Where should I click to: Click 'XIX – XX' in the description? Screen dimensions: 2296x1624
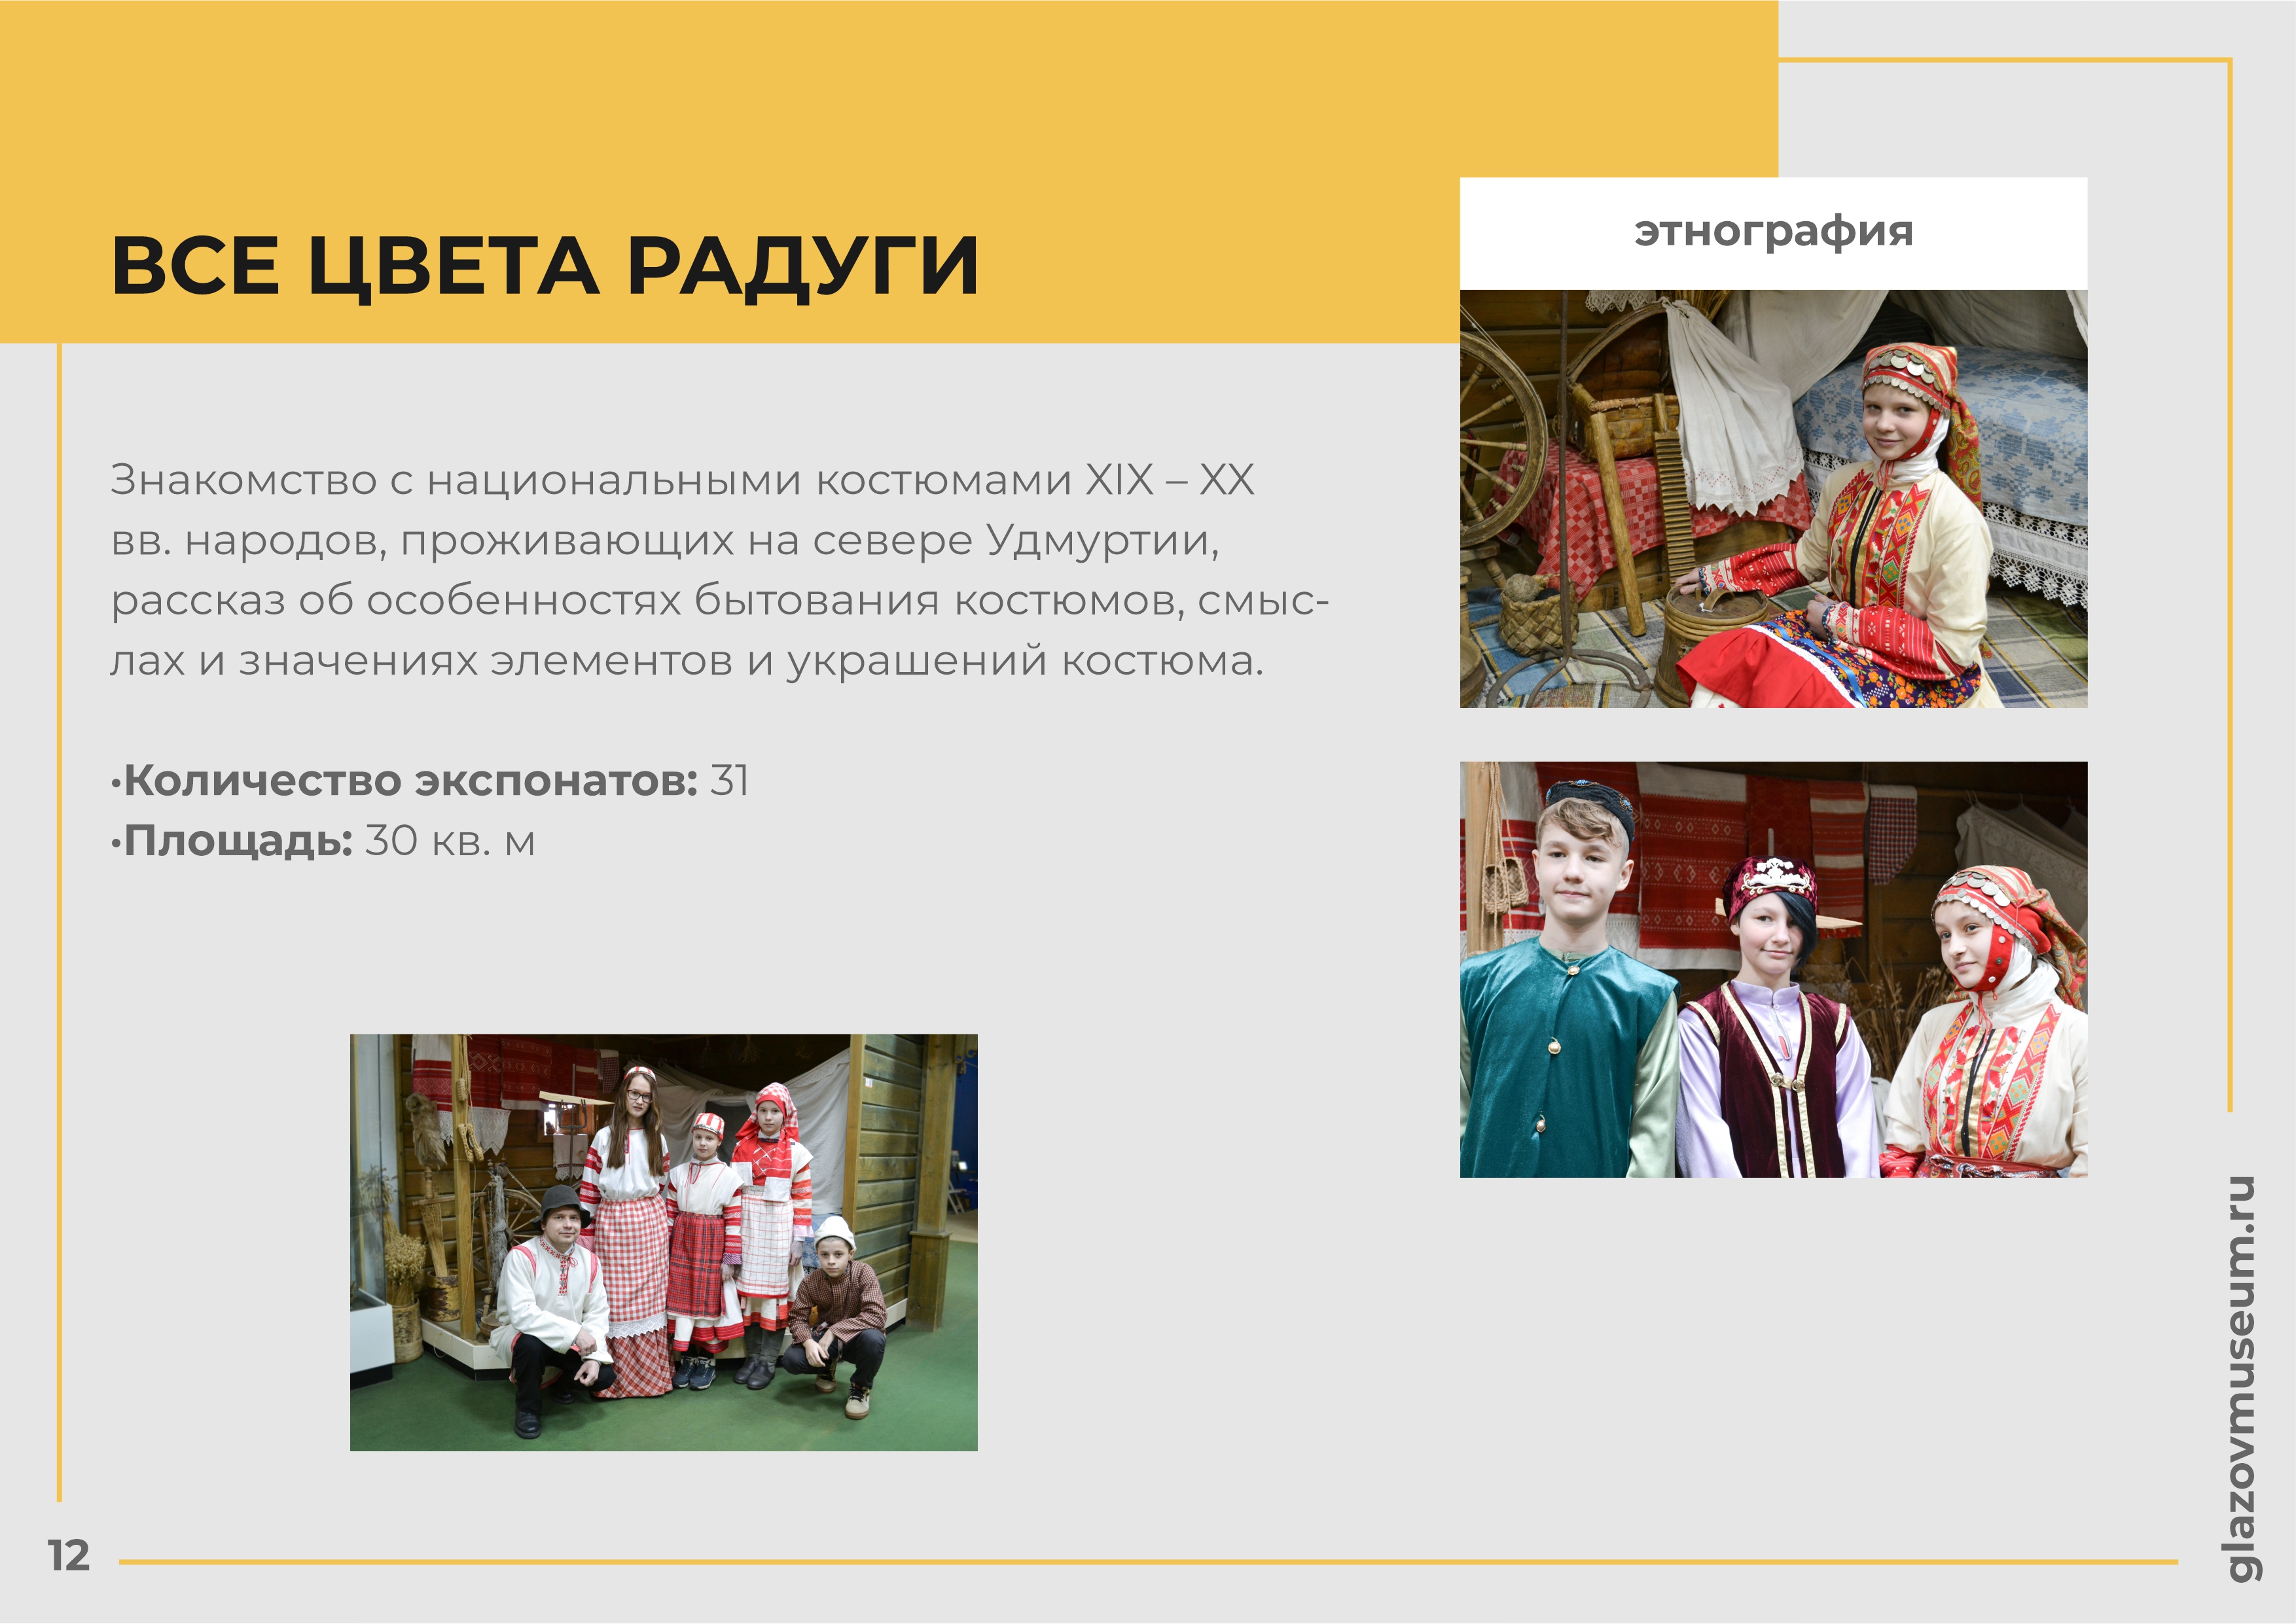pyautogui.click(x=1170, y=480)
